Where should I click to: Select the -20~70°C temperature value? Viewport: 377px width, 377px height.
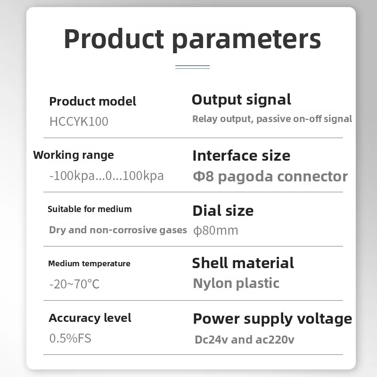tap(74, 284)
